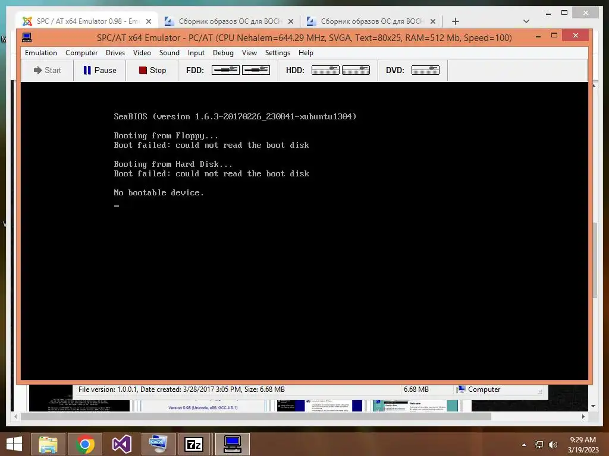Open the Help menu
Image resolution: width=609 pixels, height=456 pixels.
306,53
